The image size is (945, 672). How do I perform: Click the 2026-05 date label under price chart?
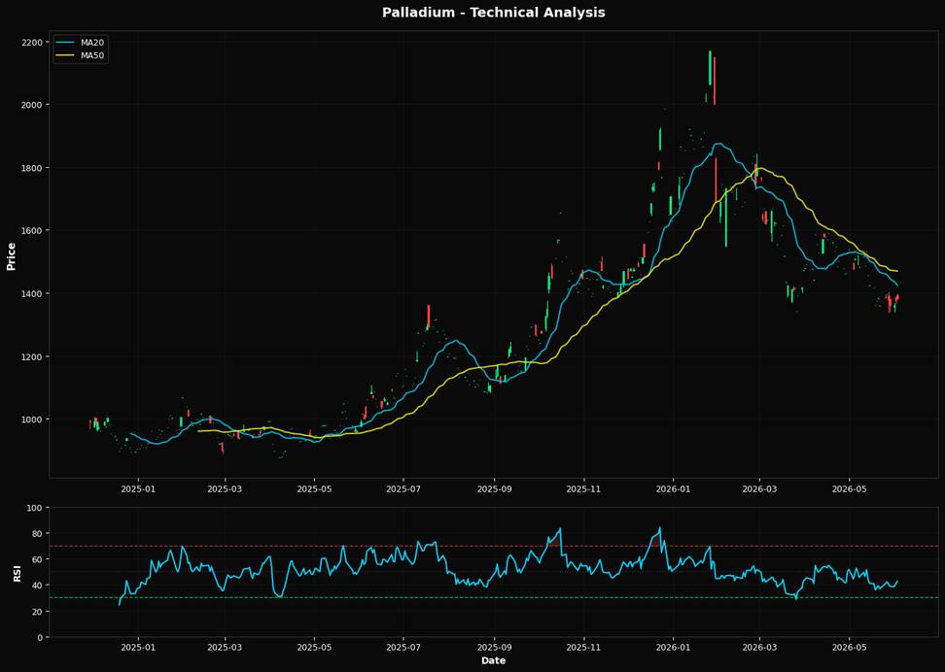click(849, 488)
